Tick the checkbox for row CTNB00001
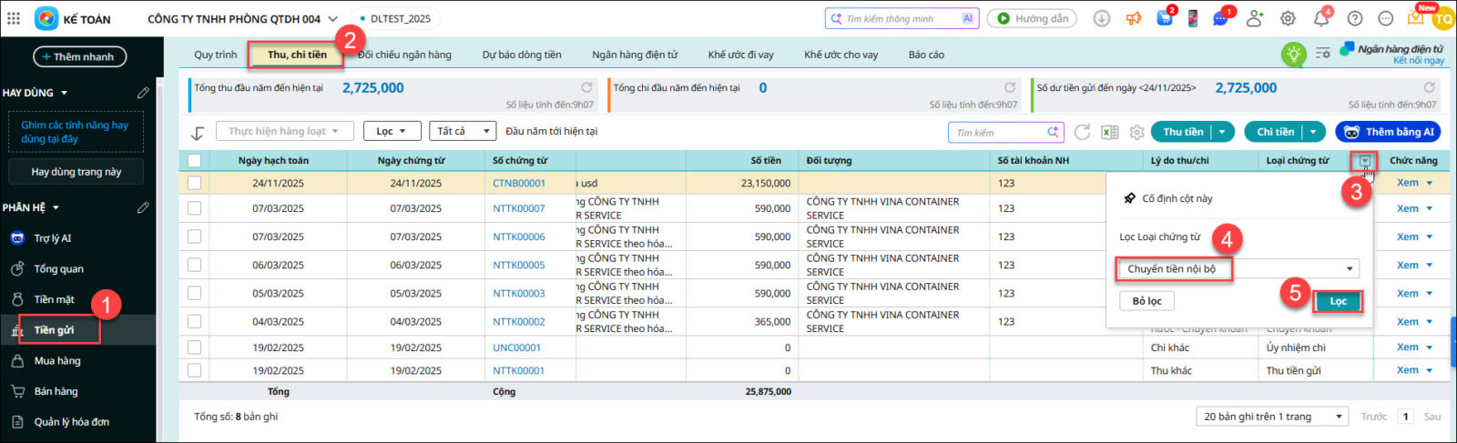 tap(194, 183)
